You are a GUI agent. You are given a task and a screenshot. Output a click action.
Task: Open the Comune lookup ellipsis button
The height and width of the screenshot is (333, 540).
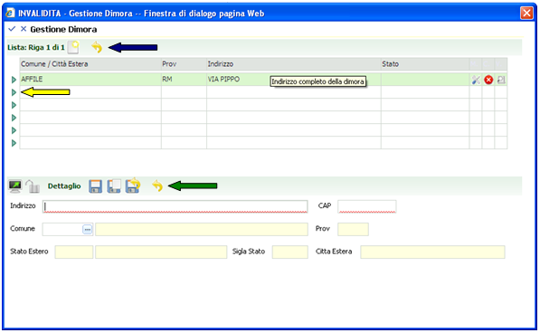pyautogui.click(x=88, y=229)
